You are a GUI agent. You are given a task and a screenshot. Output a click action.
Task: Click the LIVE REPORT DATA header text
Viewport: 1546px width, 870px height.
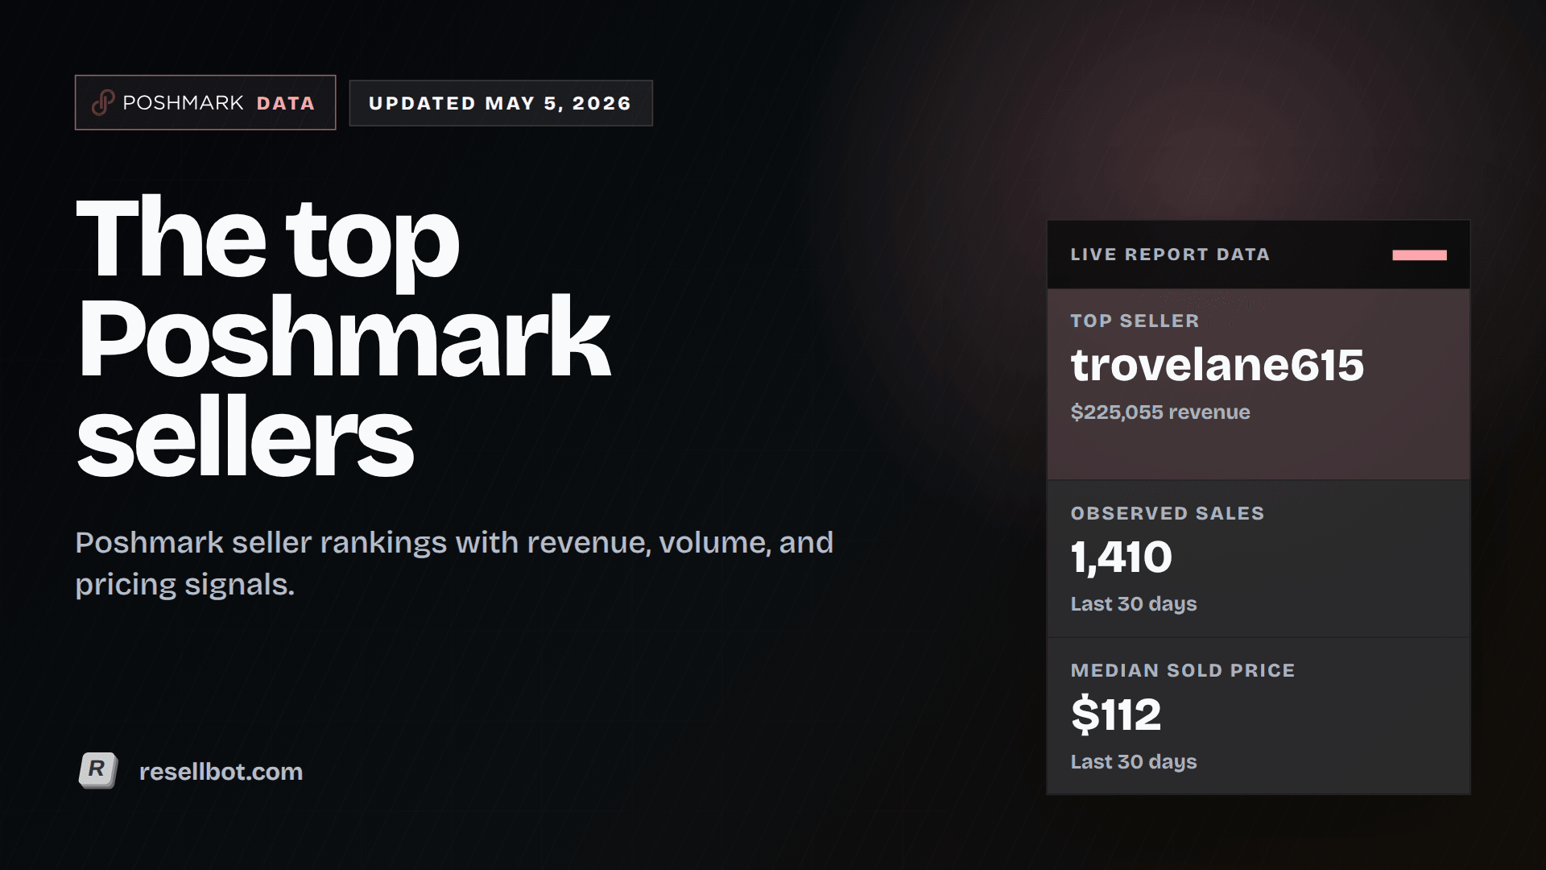(x=1170, y=255)
